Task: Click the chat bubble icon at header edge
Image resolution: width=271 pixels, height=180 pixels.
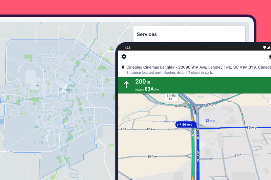Action: coord(270,56)
